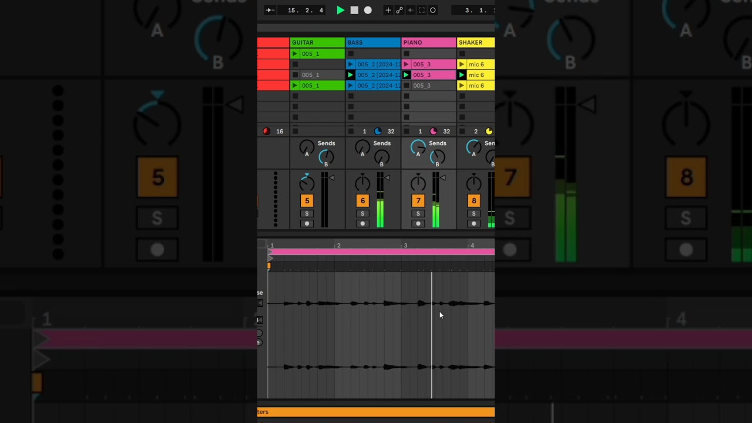This screenshot has width=752, height=423.
Task: Click bar 2 marker on the clip ruler
Action: click(338, 245)
